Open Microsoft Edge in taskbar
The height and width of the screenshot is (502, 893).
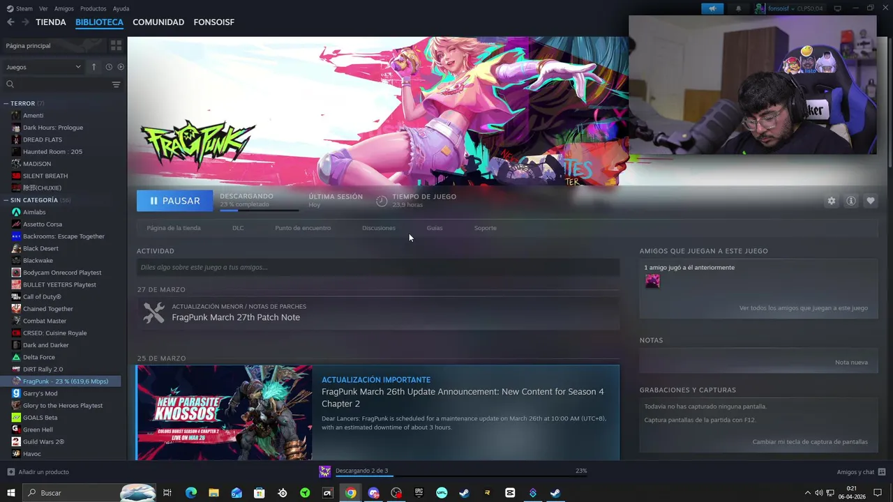[x=191, y=493]
